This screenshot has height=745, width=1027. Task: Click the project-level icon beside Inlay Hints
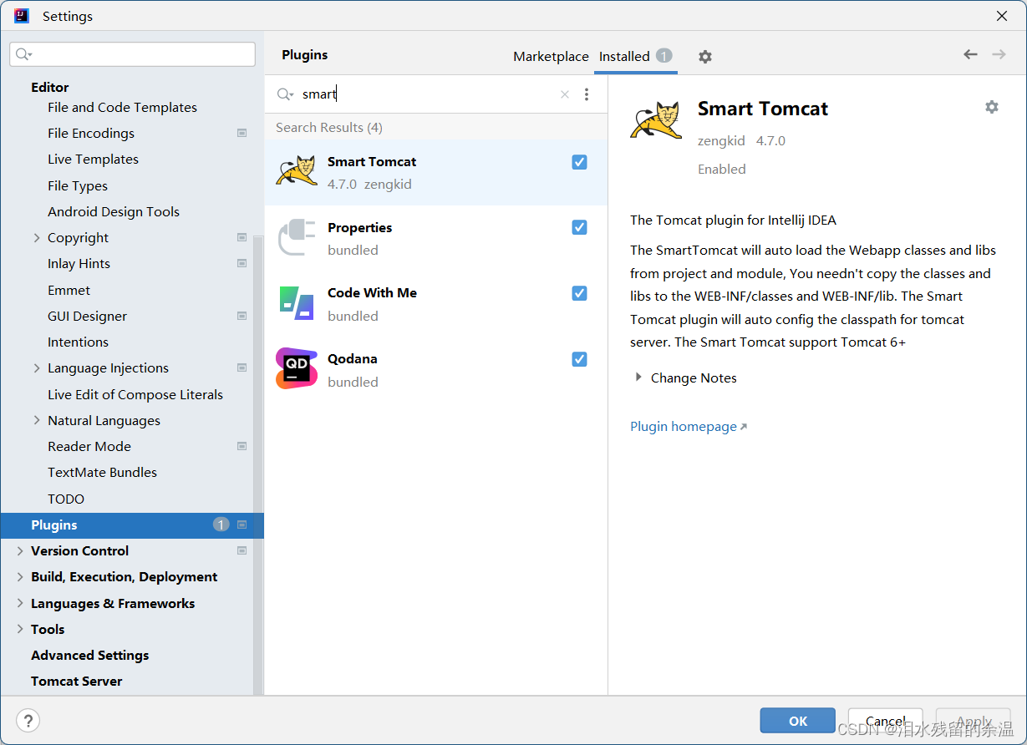pyautogui.click(x=242, y=263)
